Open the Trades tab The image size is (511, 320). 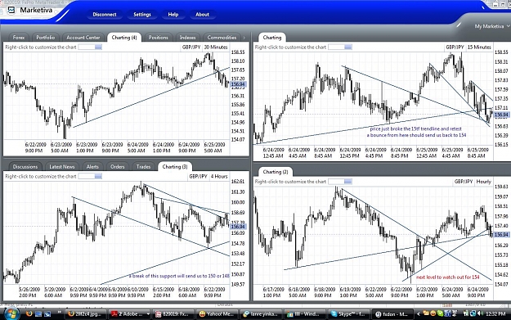pos(143,167)
